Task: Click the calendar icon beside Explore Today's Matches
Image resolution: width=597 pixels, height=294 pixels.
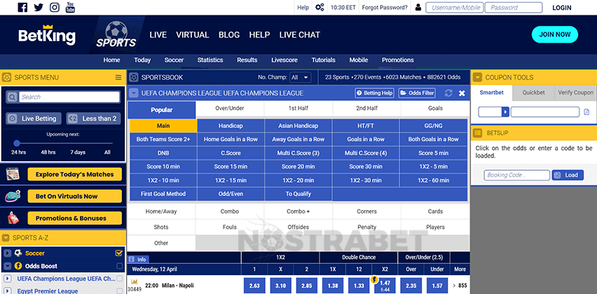Action: pos(13,174)
